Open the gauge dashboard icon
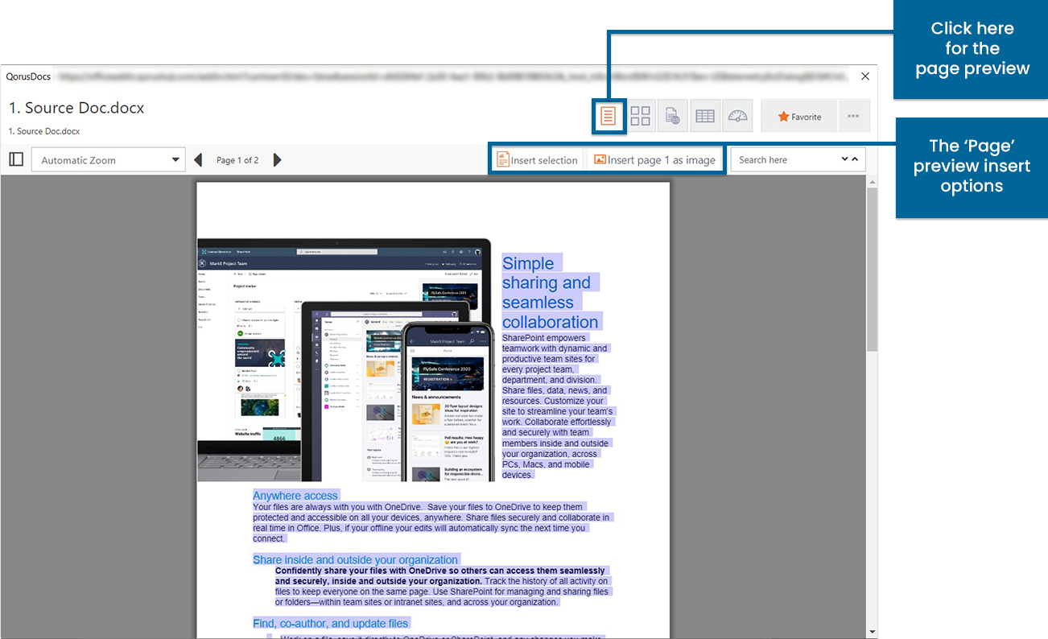 click(x=737, y=117)
